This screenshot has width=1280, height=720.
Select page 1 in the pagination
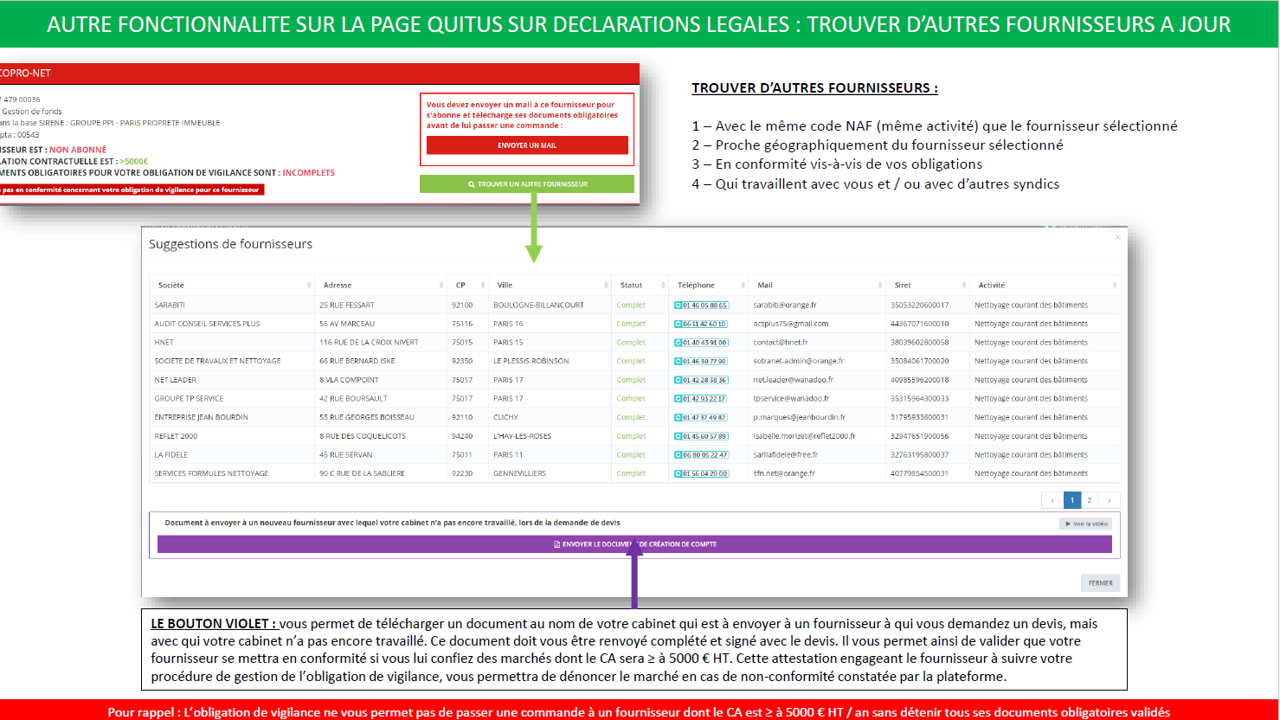pyautogui.click(x=1072, y=500)
